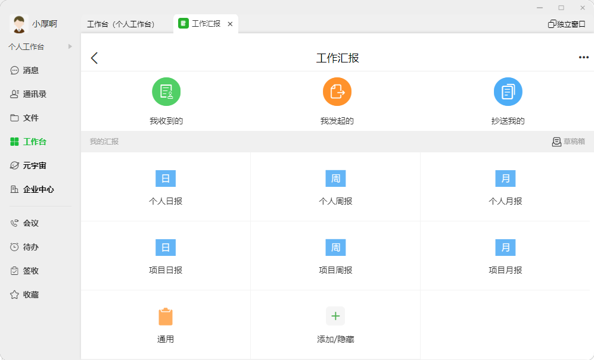
Task: Open 独立窗口 standalone window
Action: click(x=567, y=24)
